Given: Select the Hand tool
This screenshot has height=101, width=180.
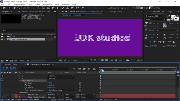Looking at the screenshot, I should 14,8.
